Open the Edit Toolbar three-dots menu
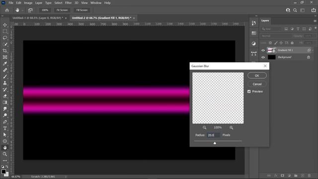This screenshot has height=179, width=318. 5,161
